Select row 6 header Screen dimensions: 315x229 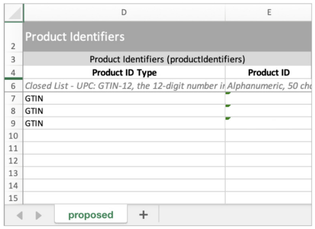14,86
